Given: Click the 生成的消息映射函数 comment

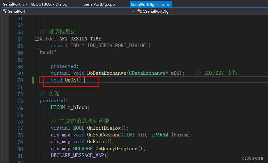Looking at the screenshot, I should pyautogui.click(x=80, y=121).
